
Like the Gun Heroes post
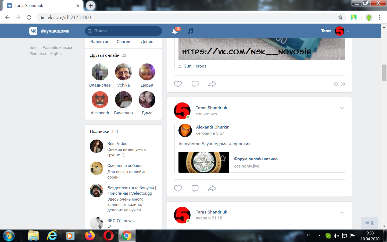tap(178, 84)
